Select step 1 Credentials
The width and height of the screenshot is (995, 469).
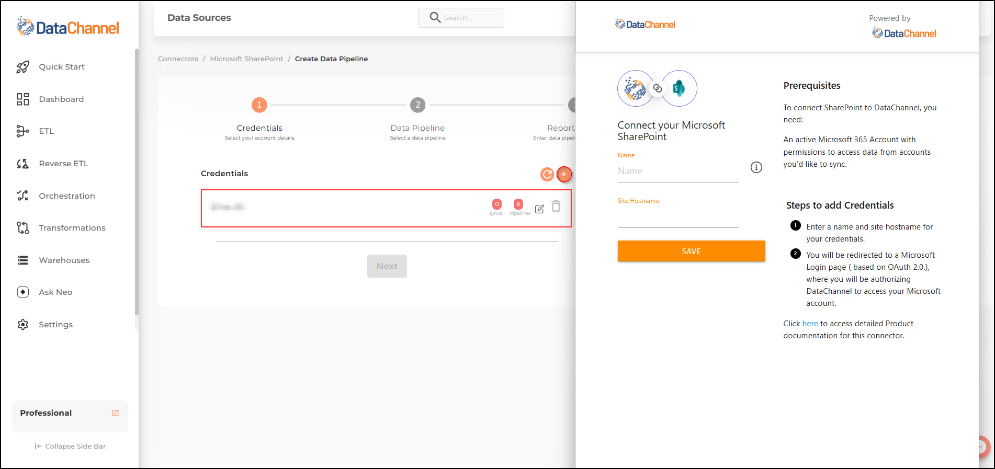(259, 105)
